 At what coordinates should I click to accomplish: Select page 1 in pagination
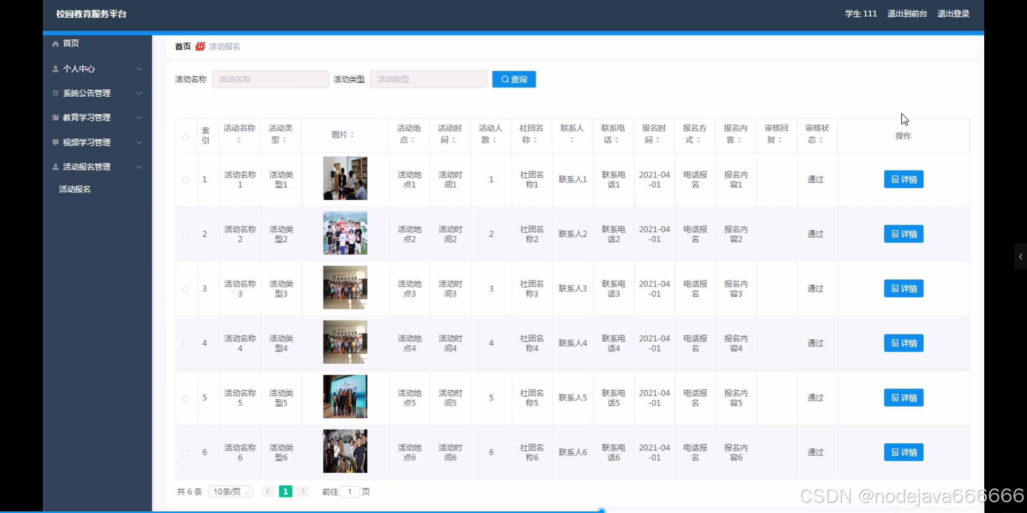pyautogui.click(x=286, y=491)
